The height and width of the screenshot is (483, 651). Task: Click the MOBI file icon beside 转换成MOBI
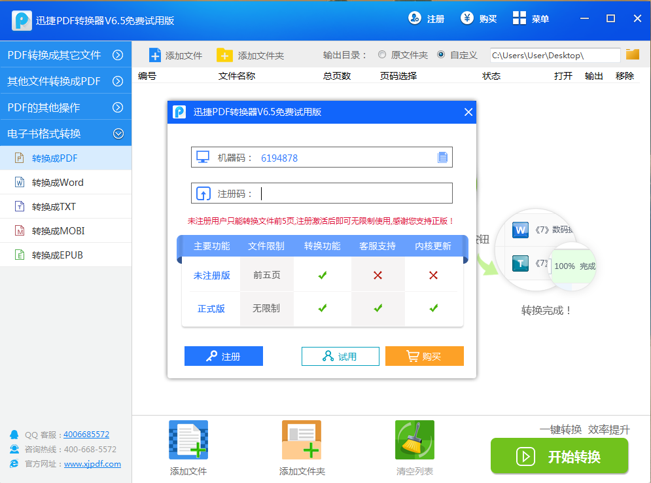pos(19,230)
